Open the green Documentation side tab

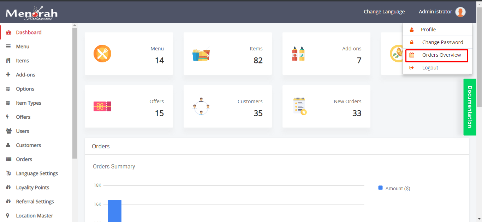[x=470, y=107]
